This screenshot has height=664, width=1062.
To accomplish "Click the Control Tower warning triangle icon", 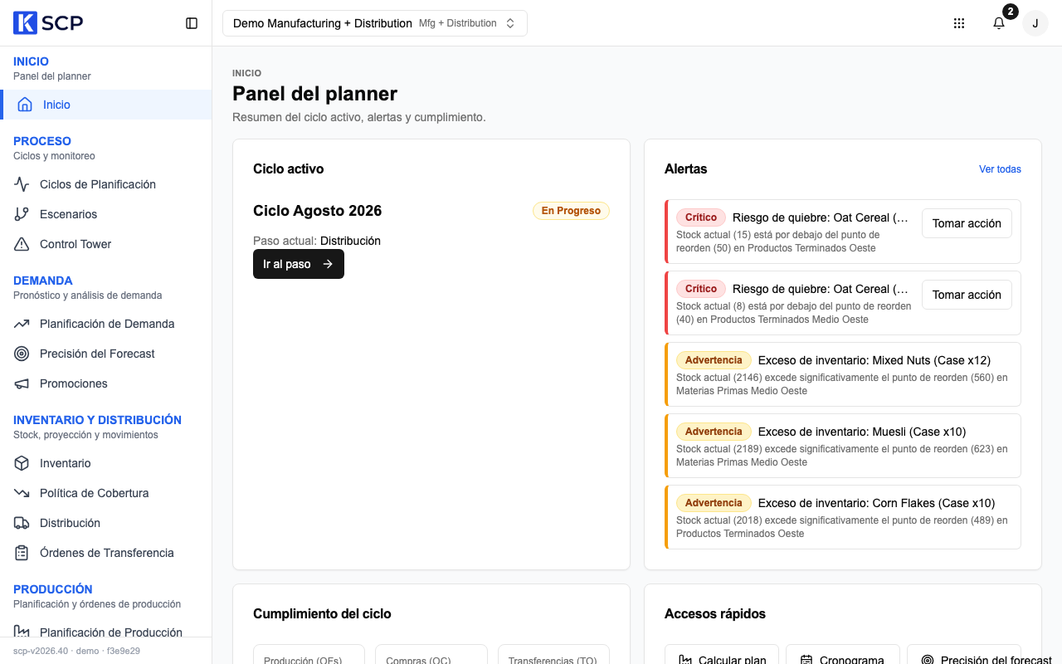I will pos(22,244).
